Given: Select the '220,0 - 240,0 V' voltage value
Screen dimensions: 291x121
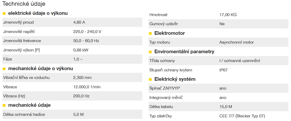Looking at the screenshot, I should (87, 32).
